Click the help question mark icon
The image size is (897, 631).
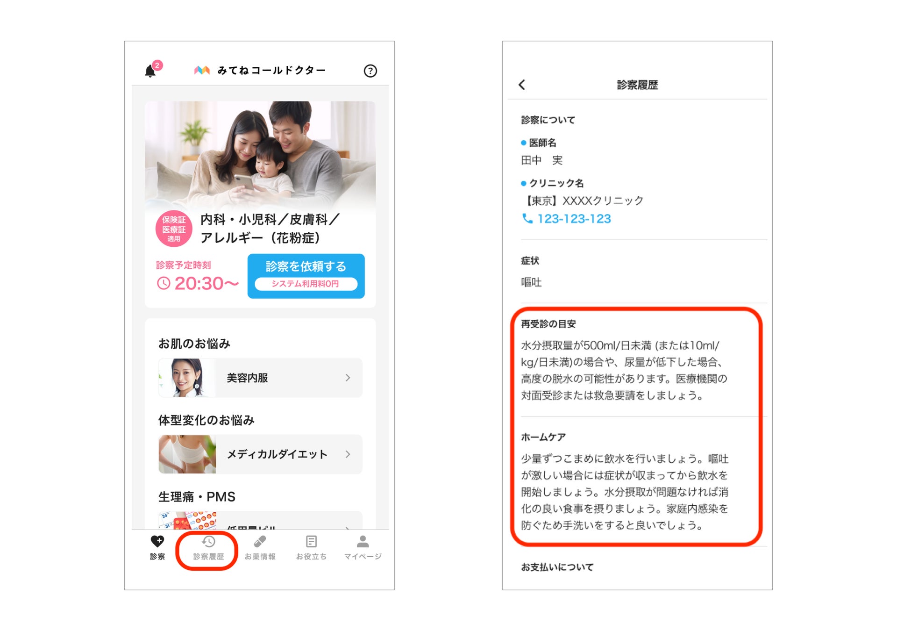coord(370,71)
